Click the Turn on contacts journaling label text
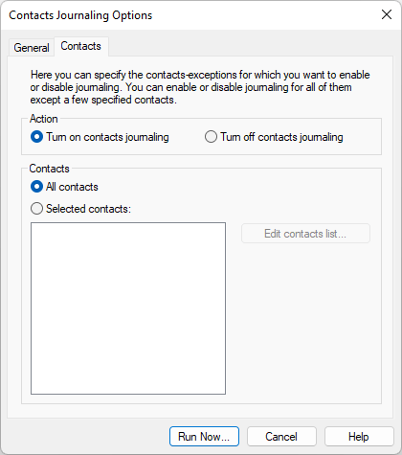 pos(107,137)
